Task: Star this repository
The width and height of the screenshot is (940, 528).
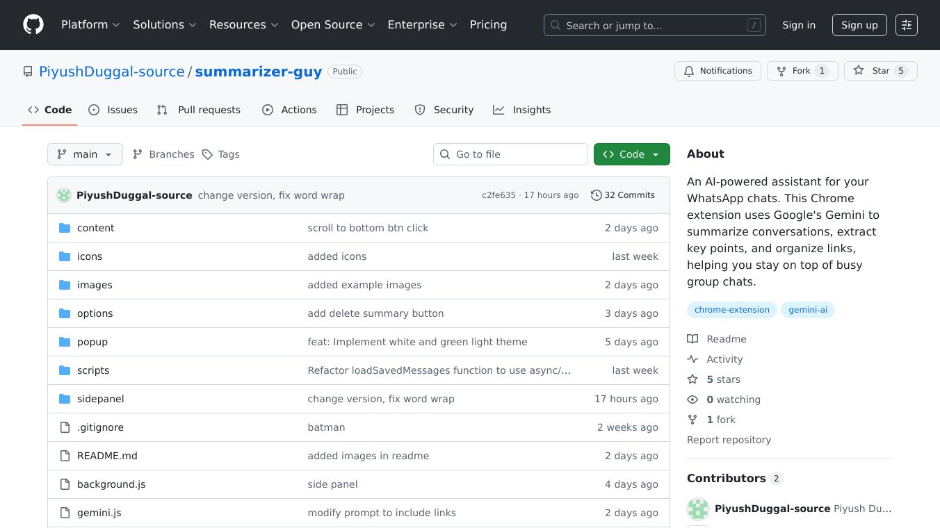Action: click(880, 71)
